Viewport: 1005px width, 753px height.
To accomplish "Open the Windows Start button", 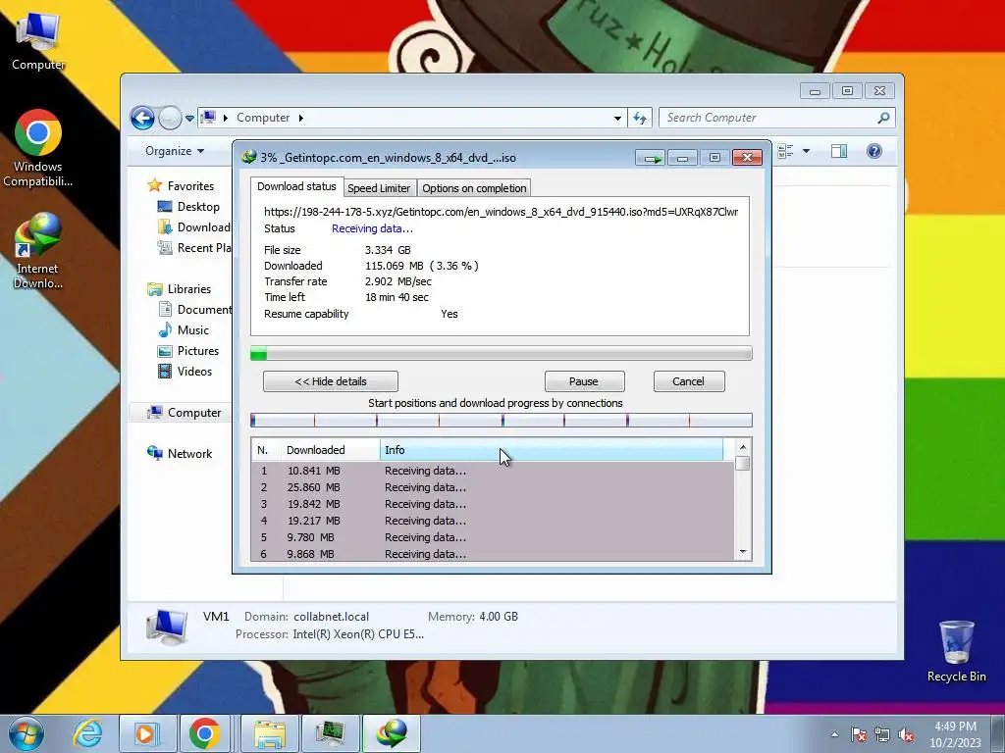I will [26, 733].
